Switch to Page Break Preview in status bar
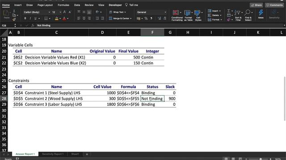The width and height of the screenshot is (286, 160). 240,159
